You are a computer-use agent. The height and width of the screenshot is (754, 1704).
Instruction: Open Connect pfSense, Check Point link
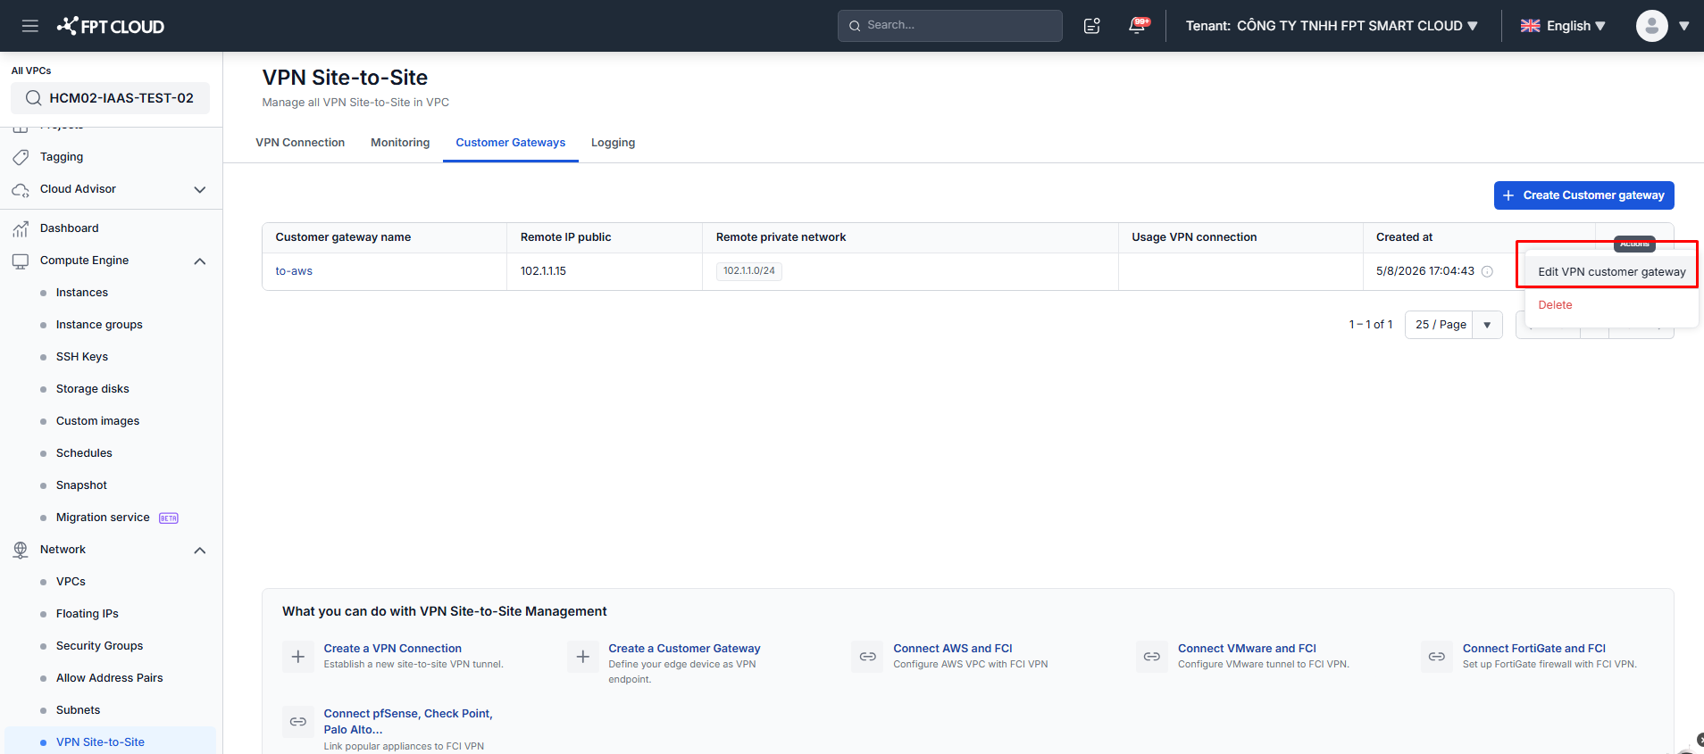(408, 721)
